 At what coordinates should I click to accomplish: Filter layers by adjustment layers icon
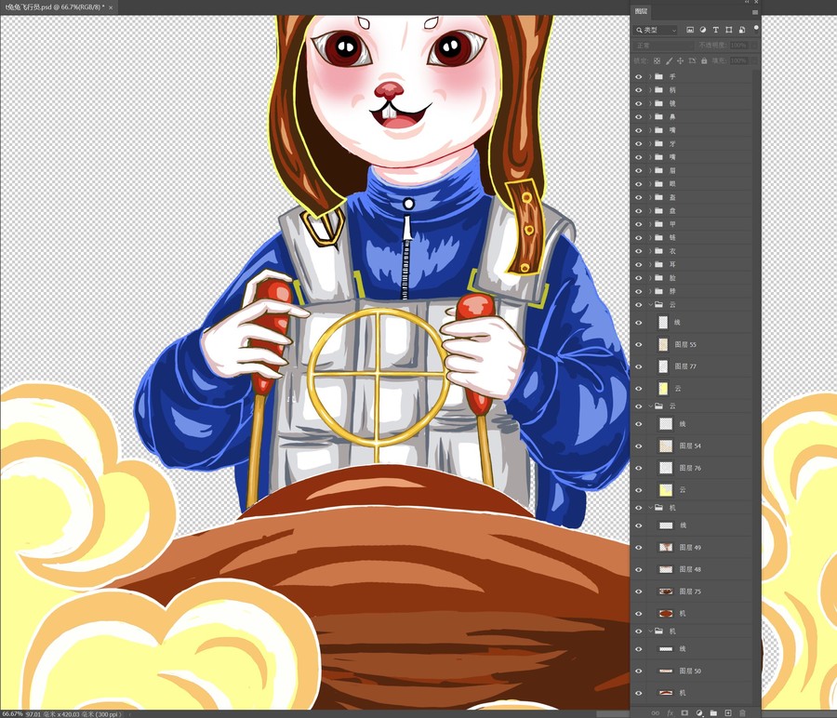pyautogui.click(x=703, y=30)
